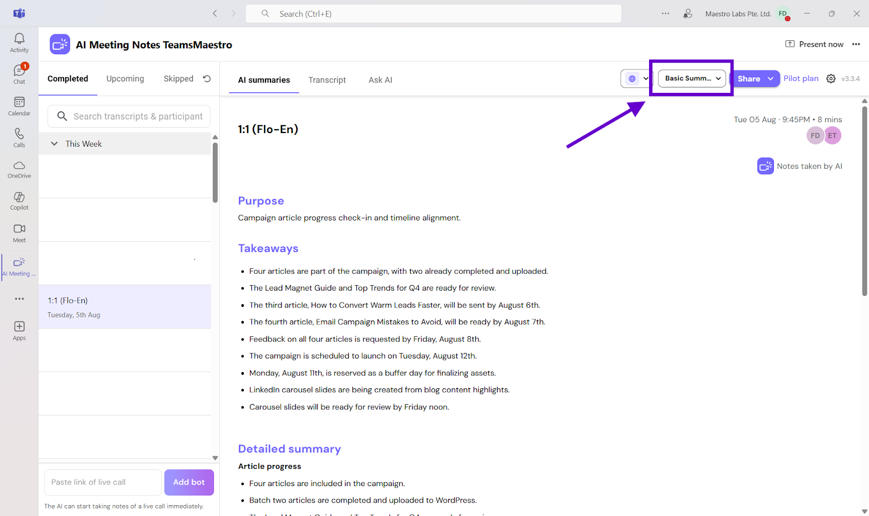Click the Present now button
The width and height of the screenshot is (869, 516).
pyautogui.click(x=814, y=45)
